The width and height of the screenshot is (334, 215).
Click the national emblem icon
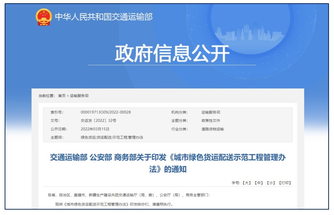point(44,17)
